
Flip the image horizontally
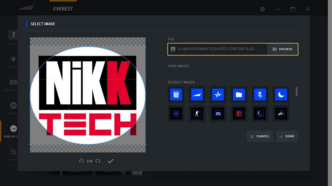(89, 161)
